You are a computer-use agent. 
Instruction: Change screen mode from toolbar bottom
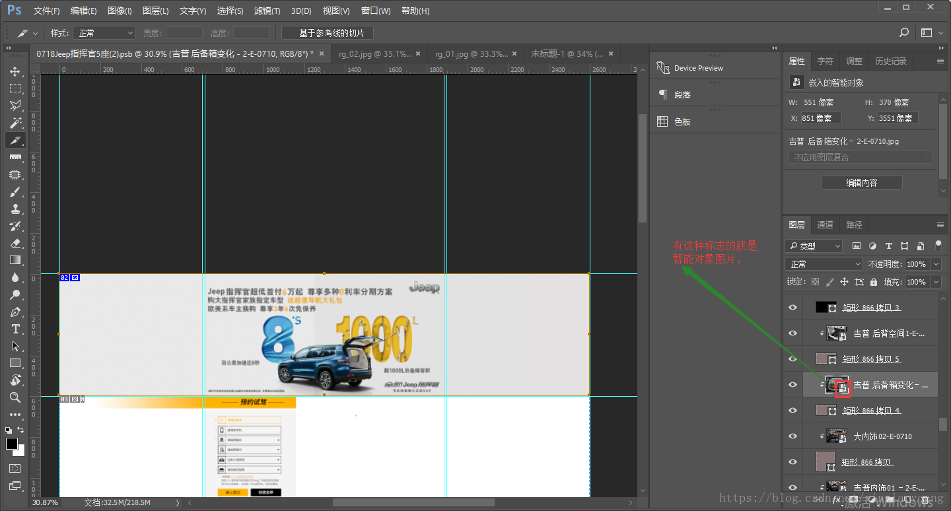click(15, 486)
